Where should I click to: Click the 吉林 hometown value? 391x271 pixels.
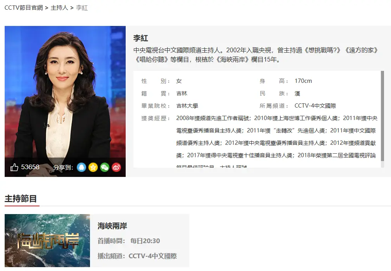point(182,93)
